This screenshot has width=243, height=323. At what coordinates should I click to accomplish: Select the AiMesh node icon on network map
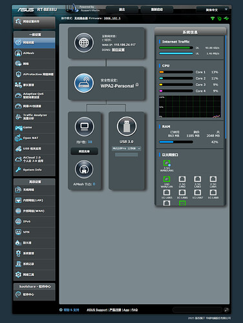pos(84,169)
